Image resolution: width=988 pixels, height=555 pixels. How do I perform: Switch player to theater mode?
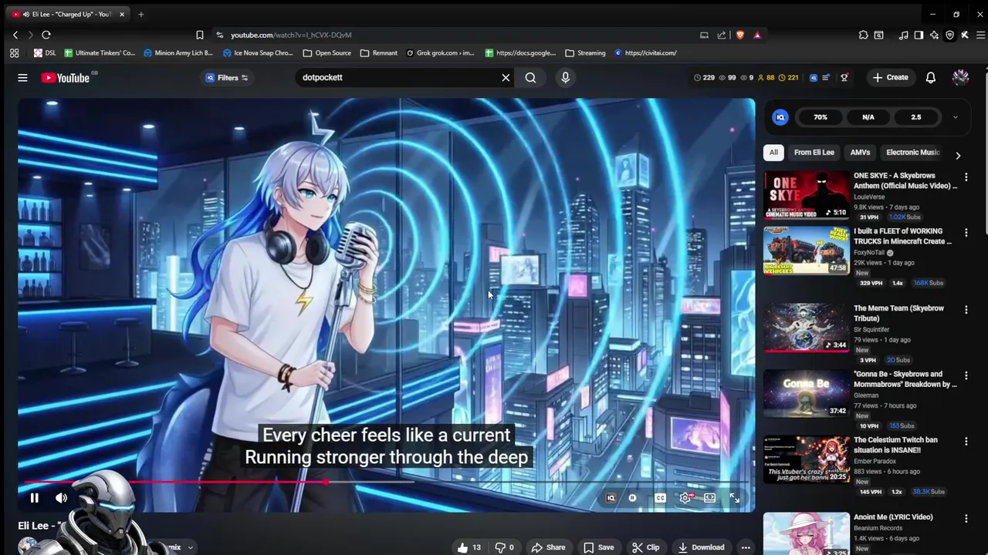click(709, 498)
